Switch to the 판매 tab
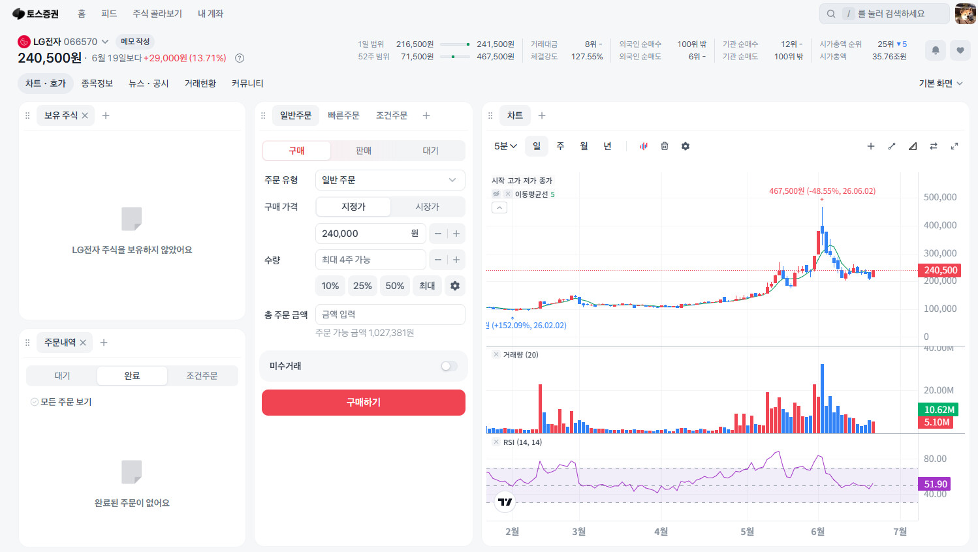Image resolution: width=978 pixels, height=552 pixels. click(x=364, y=151)
